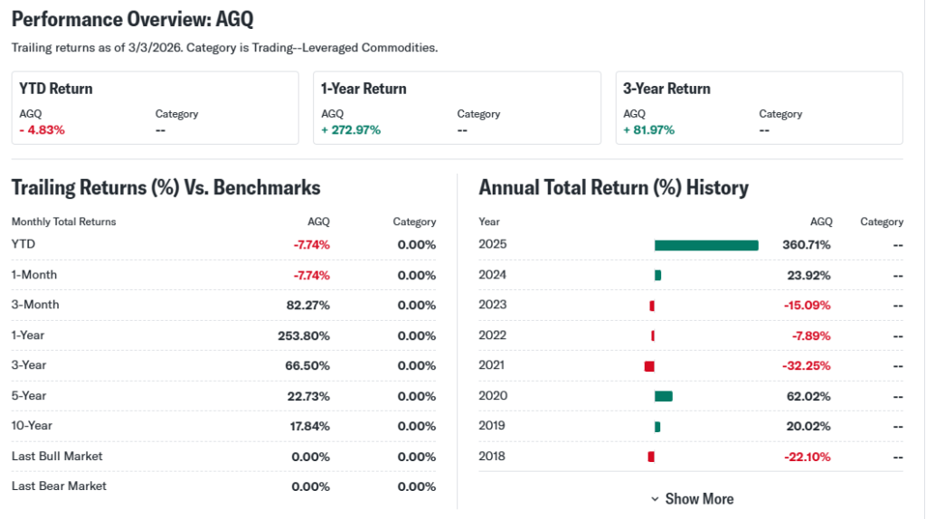Click the 2018 red return bar
This screenshot has height=519, width=926.
pos(651,457)
